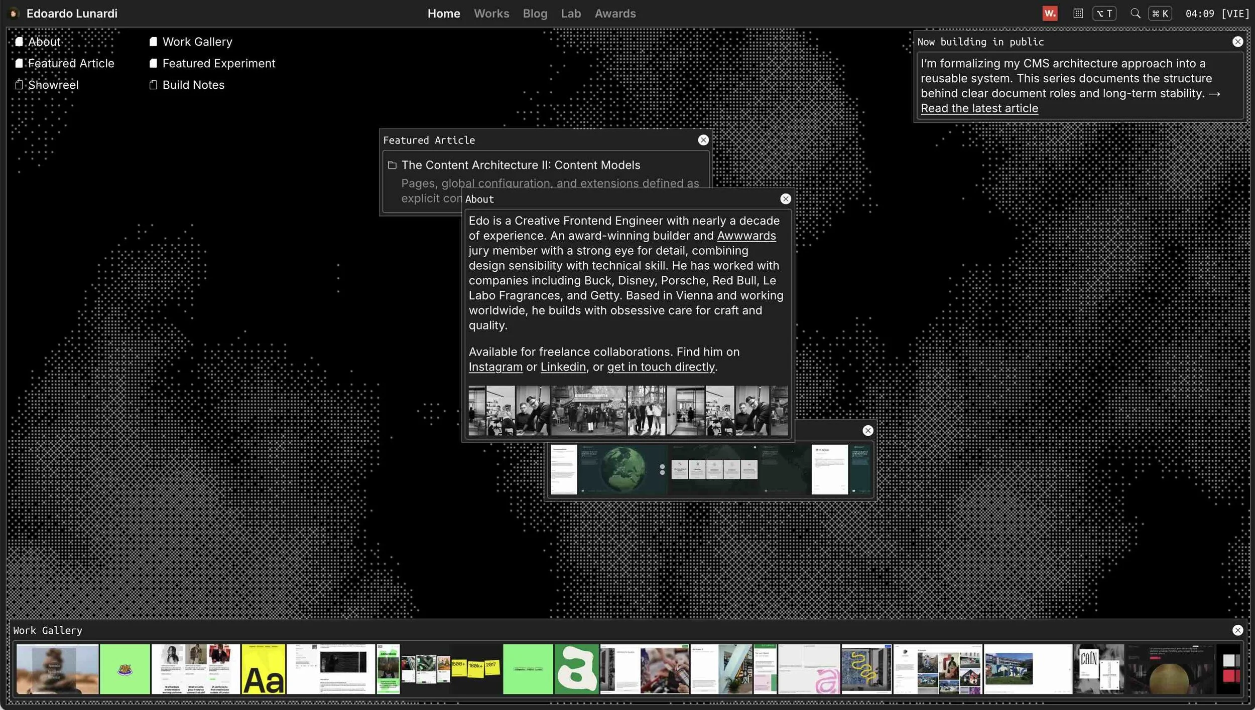Image resolution: width=1255 pixels, height=710 pixels.
Task: Open the Works nav tab
Action: (x=491, y=14)
